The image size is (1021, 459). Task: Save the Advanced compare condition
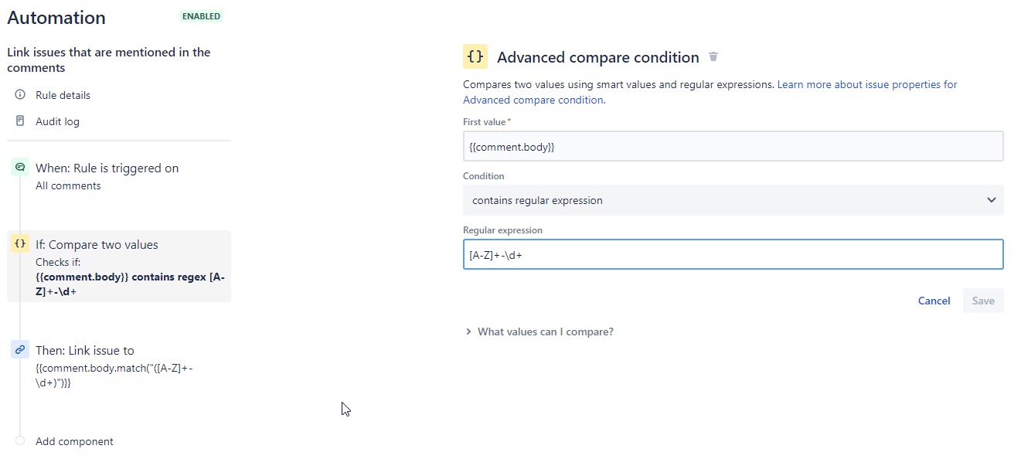982,301
